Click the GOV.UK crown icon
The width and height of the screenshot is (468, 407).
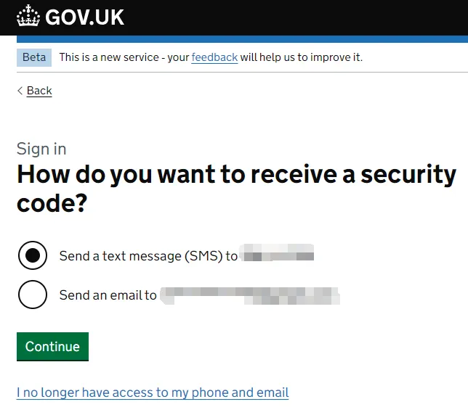click(x=28, y=15)
